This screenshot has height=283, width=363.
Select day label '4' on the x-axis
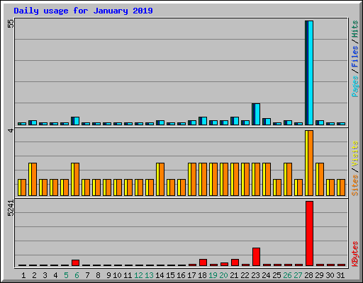[x=55, y=275]
